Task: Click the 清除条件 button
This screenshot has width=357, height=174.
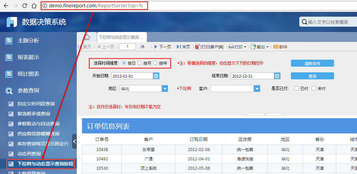Action: pos(312,63)
